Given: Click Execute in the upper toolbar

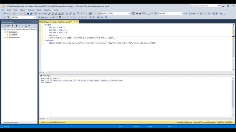Looking at the screenshot, I should coord(190,14).
